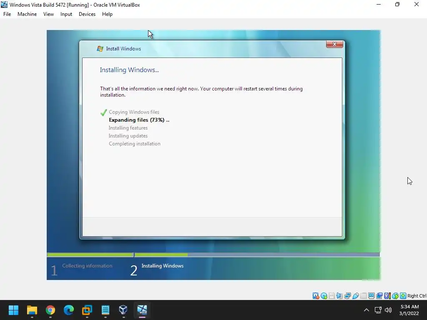This screenshot has width=427, height=320.
Task: Click the optical disk indicator icon
Action: [x=324, y=296]
